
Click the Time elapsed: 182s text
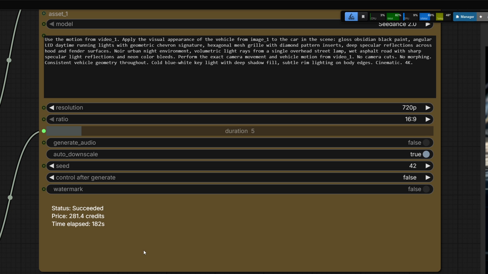pyautogui.click(x=78, y=224)
